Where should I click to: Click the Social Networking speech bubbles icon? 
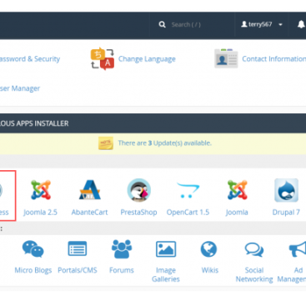tap(254, 249)
